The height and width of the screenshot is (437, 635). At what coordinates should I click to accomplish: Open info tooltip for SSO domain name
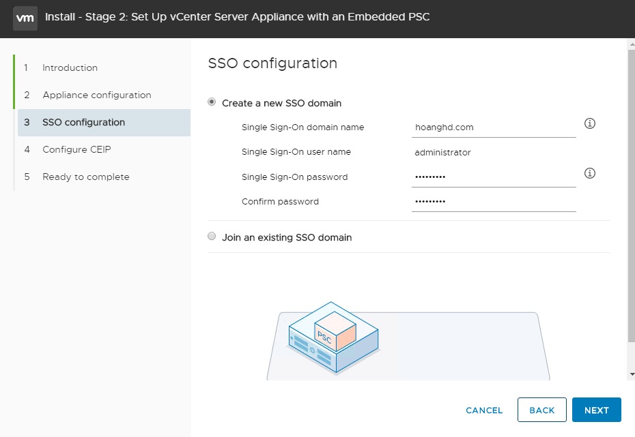[x=590, y=123]
